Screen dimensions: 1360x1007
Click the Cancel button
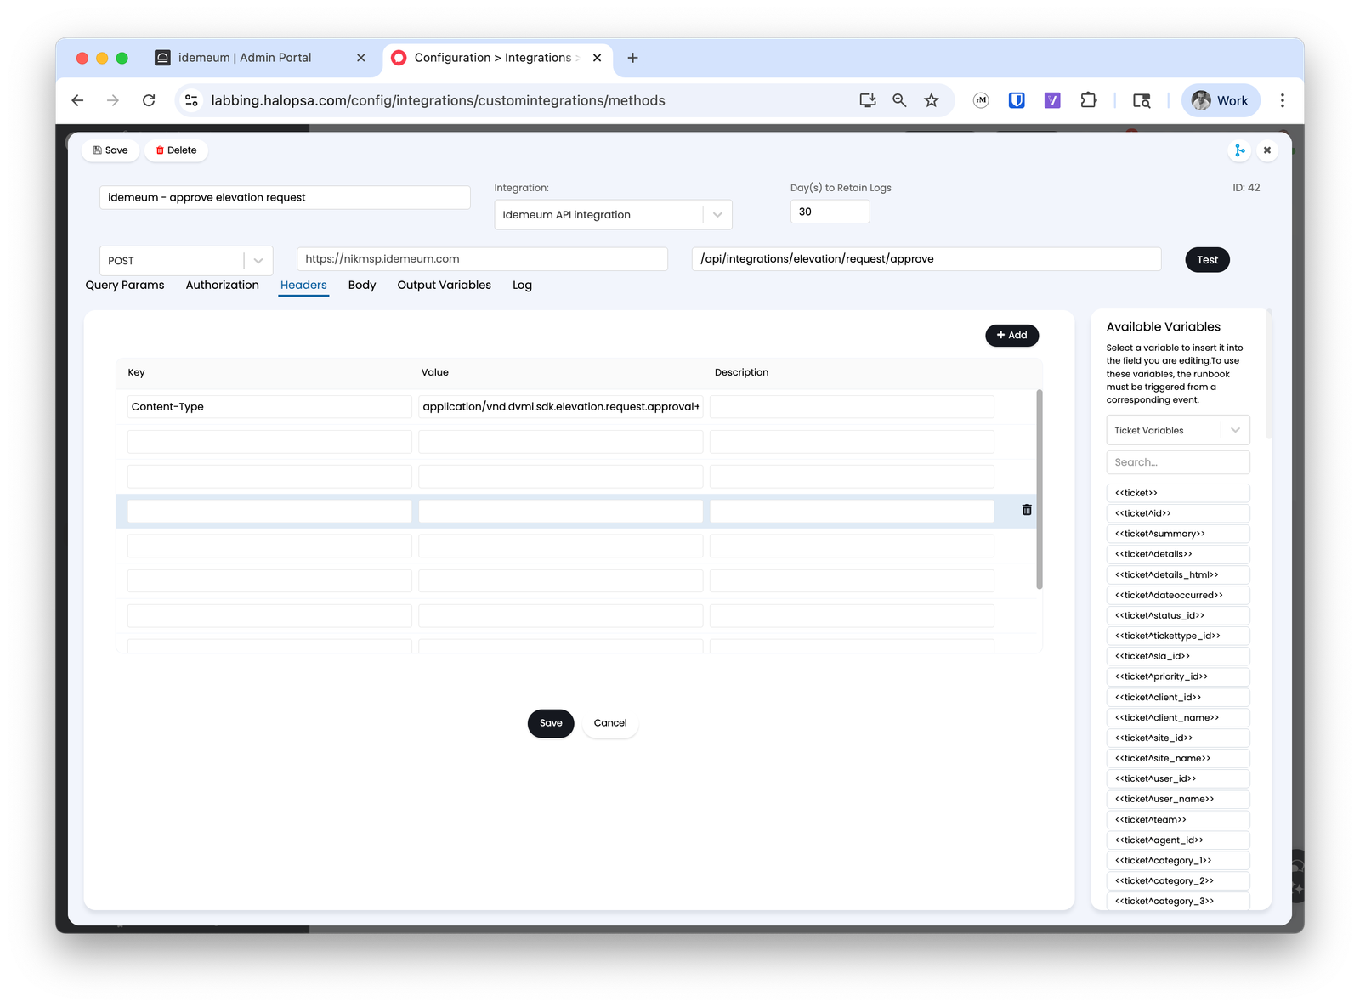point(610,723)
